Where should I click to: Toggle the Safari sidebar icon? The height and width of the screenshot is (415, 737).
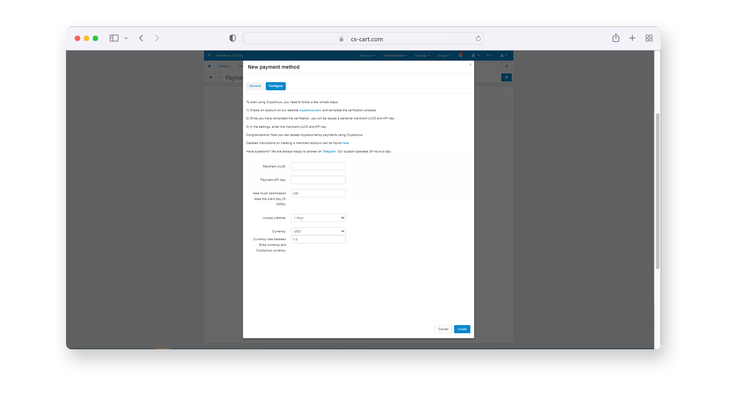coord(114,38)
